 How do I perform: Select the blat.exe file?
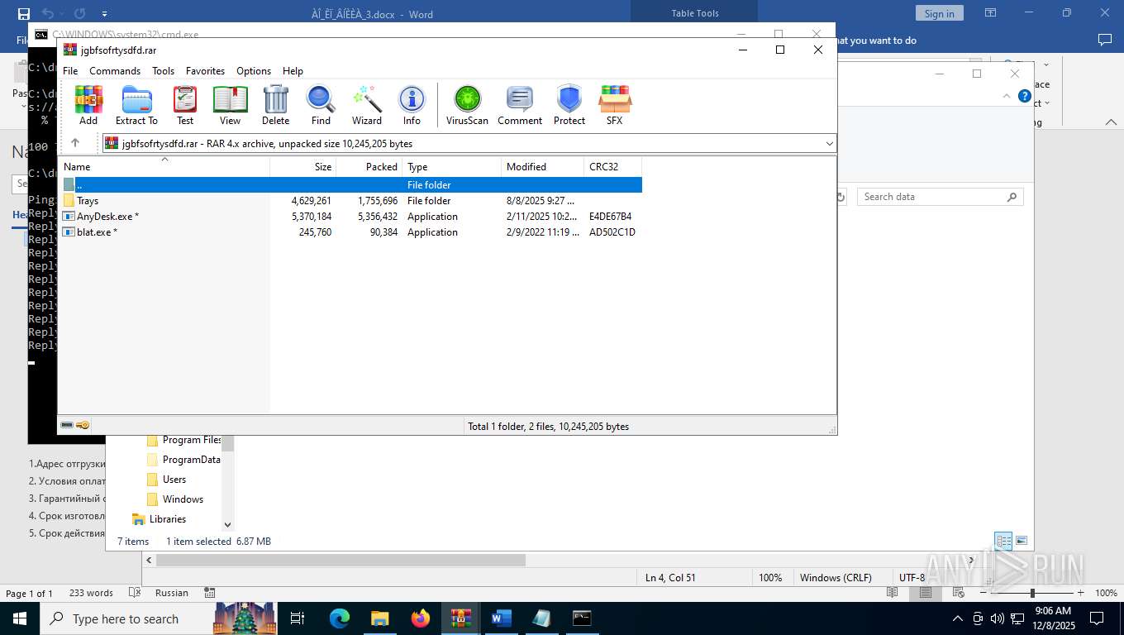click(350, 232)
